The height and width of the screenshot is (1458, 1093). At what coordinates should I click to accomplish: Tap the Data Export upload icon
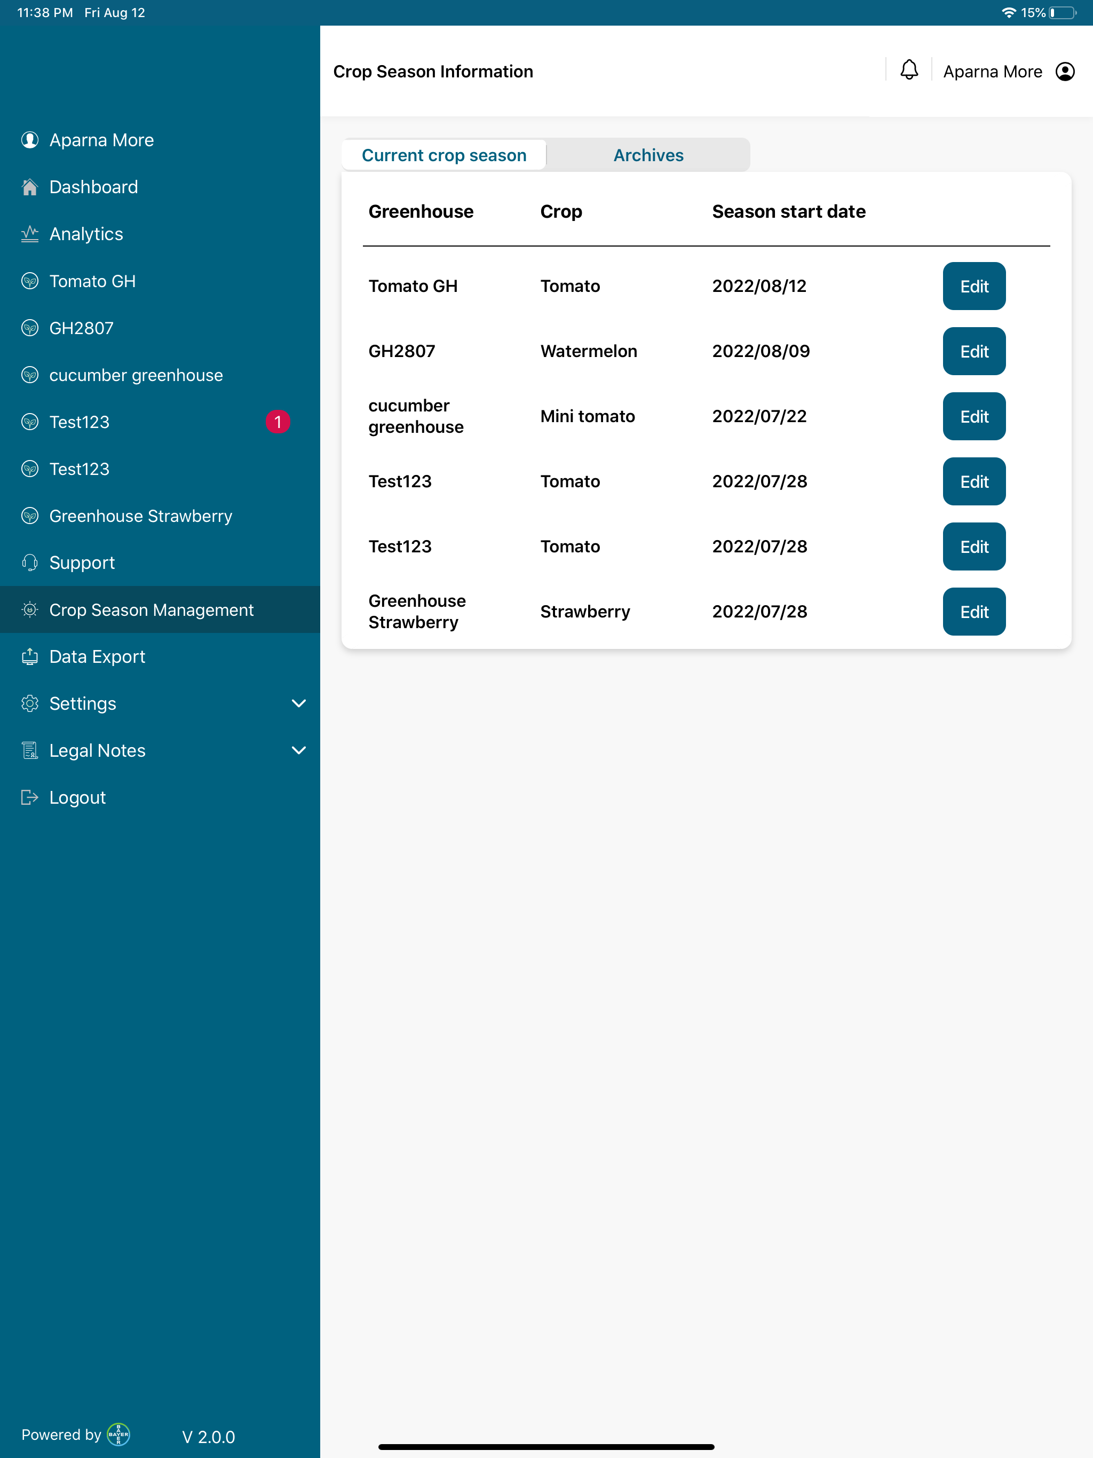coord(30,656)
